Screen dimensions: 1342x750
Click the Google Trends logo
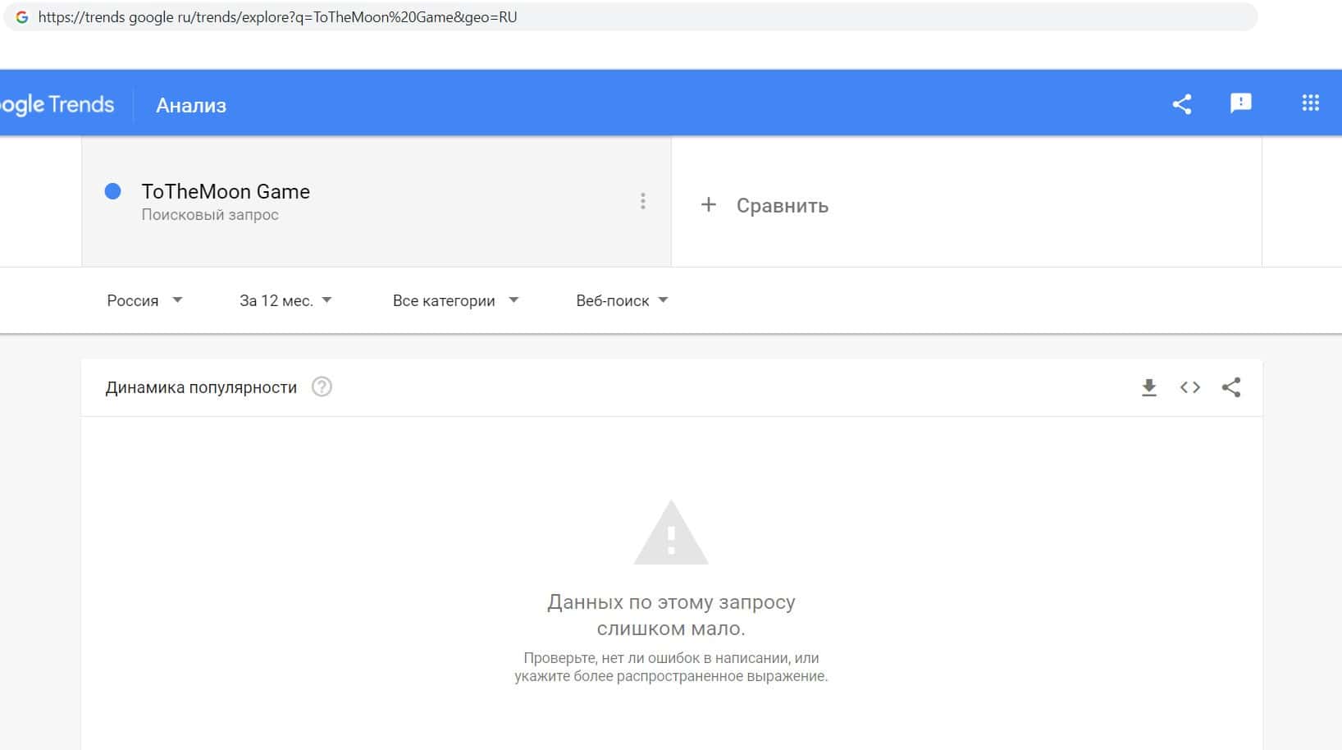point(57,104)
